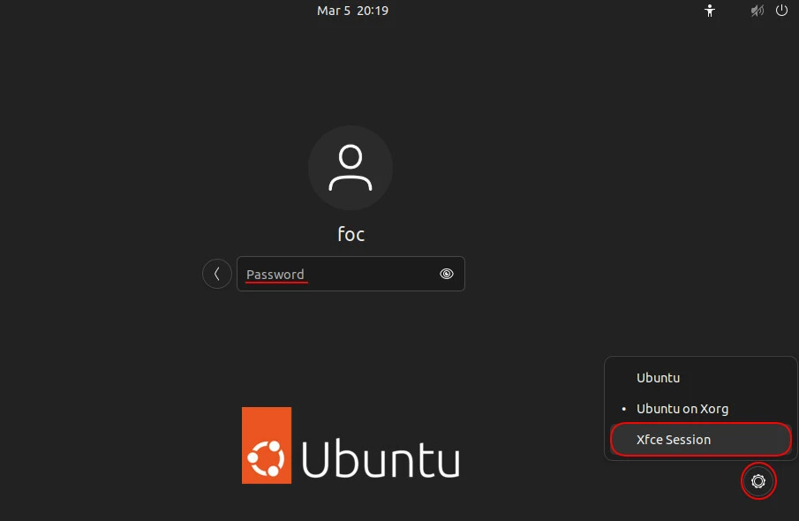The width and height of the screenshot is (799, 521).
Task: Click the orange Ubuntu logo emblem
Action: [267, 445]
